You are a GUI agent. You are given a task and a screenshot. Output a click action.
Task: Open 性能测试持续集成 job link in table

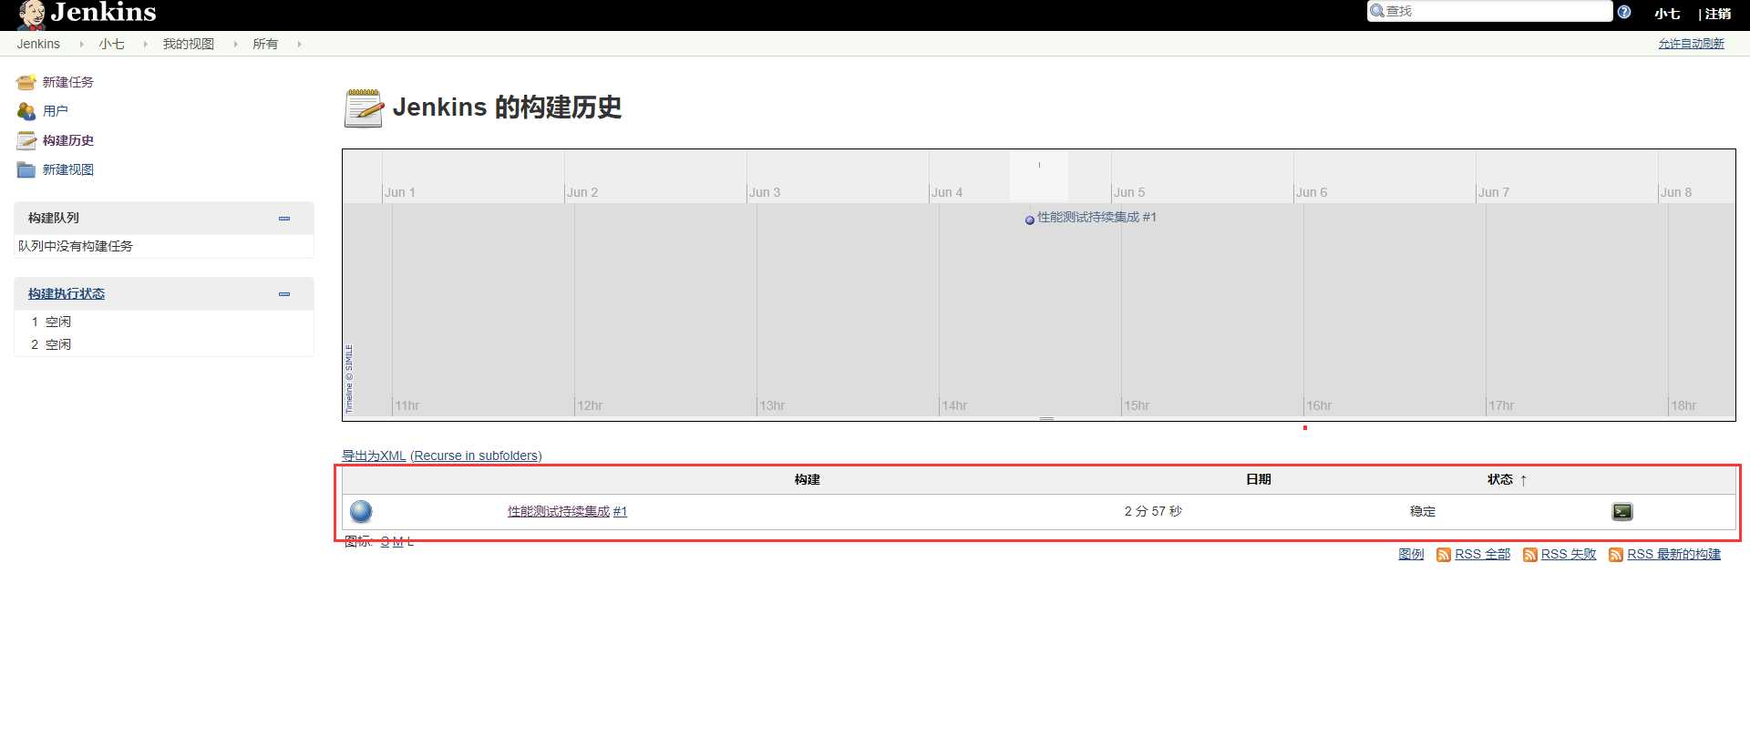559,511
